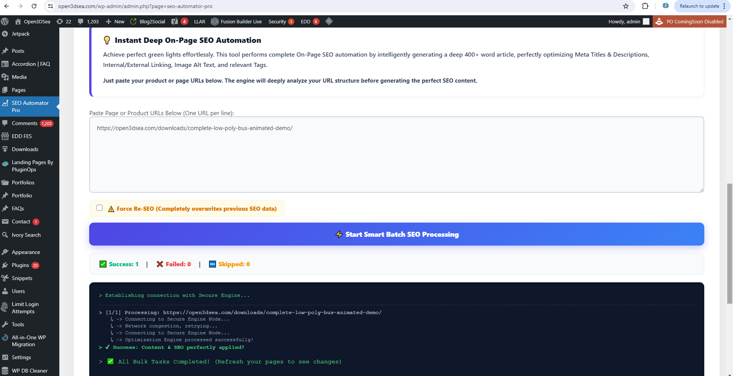The height and width of the screenshot is (376, 733).
Task: Click the 'All Bulk Tasks Completed!' log line
Action: pyautogui.click(x=220, y=361)
